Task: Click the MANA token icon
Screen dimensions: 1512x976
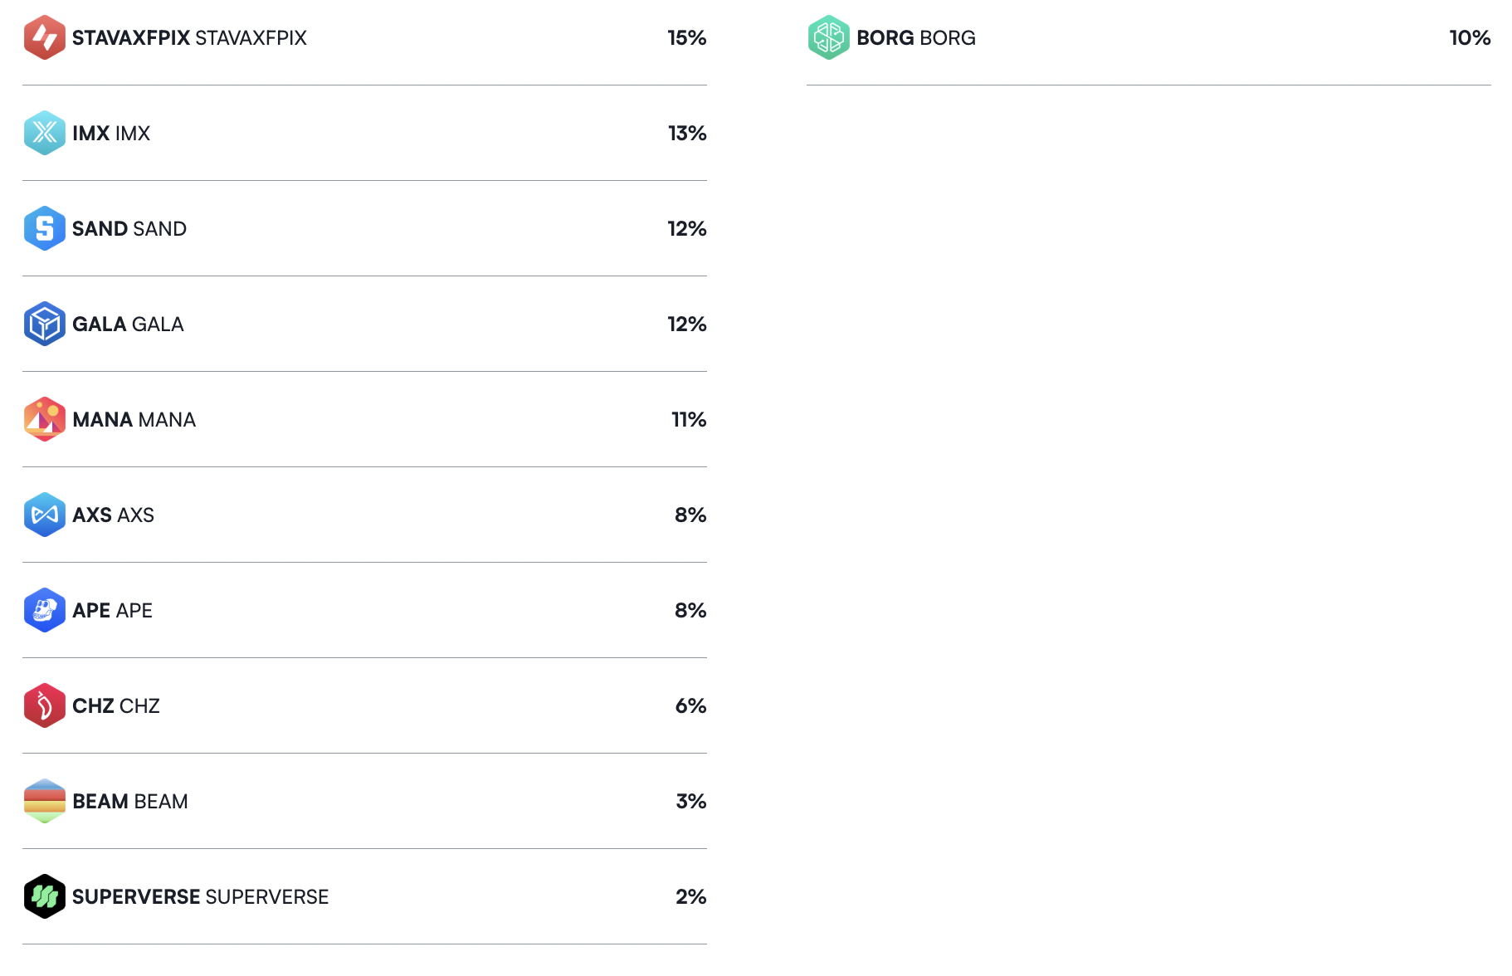Action: 45,419
